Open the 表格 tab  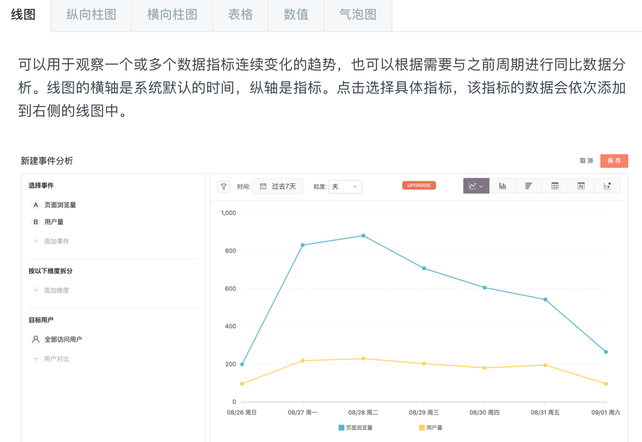coord(240,15)
